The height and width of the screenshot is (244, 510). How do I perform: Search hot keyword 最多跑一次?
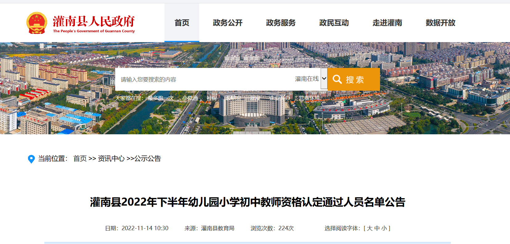pyautogui.click(x=160, y=98)
